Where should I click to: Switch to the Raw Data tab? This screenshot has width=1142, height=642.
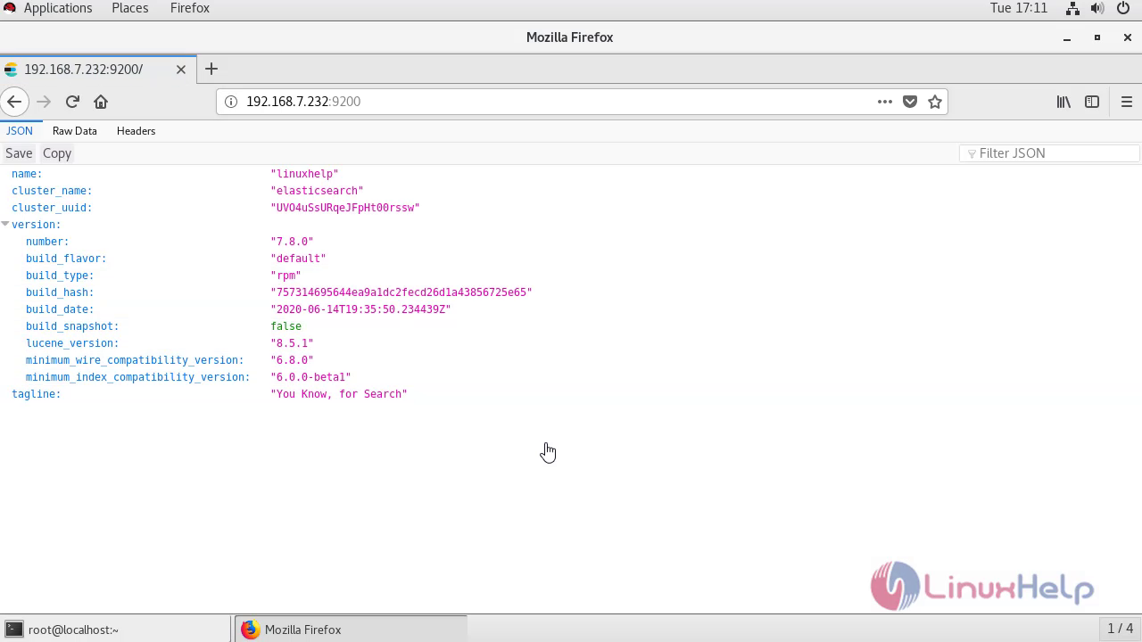point(75,130)
